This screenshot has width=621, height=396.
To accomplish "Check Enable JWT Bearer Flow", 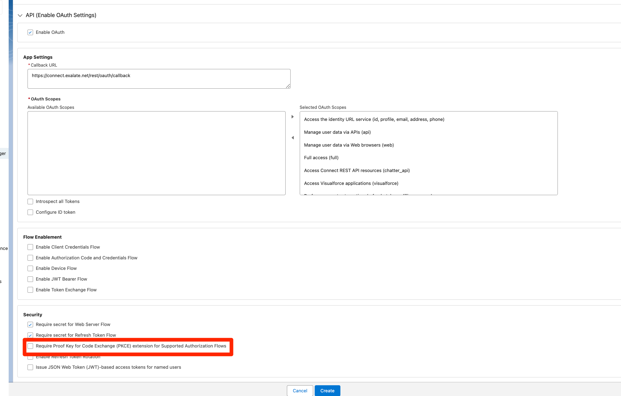I will tap(30, 279).
